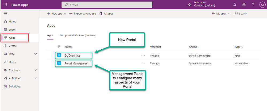Collapse the left navigation hamburger menu
This screenshot has width=267, height=111.
(5, 13)
